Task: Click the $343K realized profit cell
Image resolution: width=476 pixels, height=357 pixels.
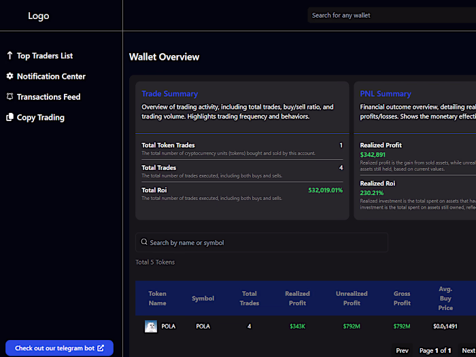Action: pyautogui.click(x=298, y=326)
